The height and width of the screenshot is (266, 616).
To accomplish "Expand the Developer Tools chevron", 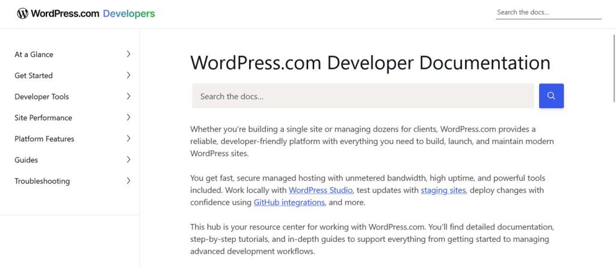I will pos(129,97).
